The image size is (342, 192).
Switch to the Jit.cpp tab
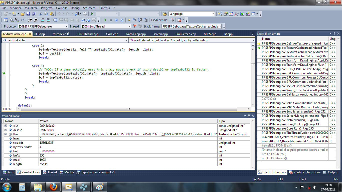228,34
